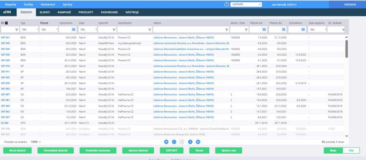Click the Nová žádost button
The width and height of the screenshot is (366, 160).
[x=18, y=150]
